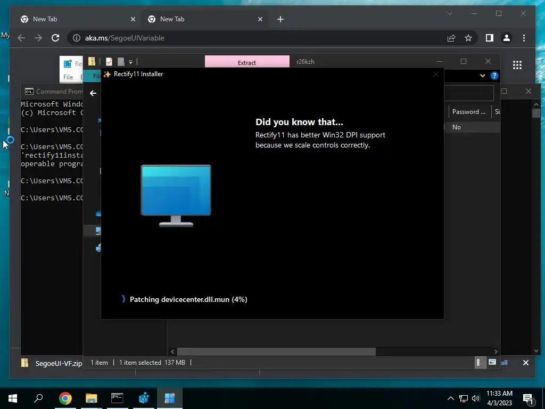This screenshot has width=545, height=409.
Task: Click the Command Prompt scrollbar up arrow
Action: [536, 104]
